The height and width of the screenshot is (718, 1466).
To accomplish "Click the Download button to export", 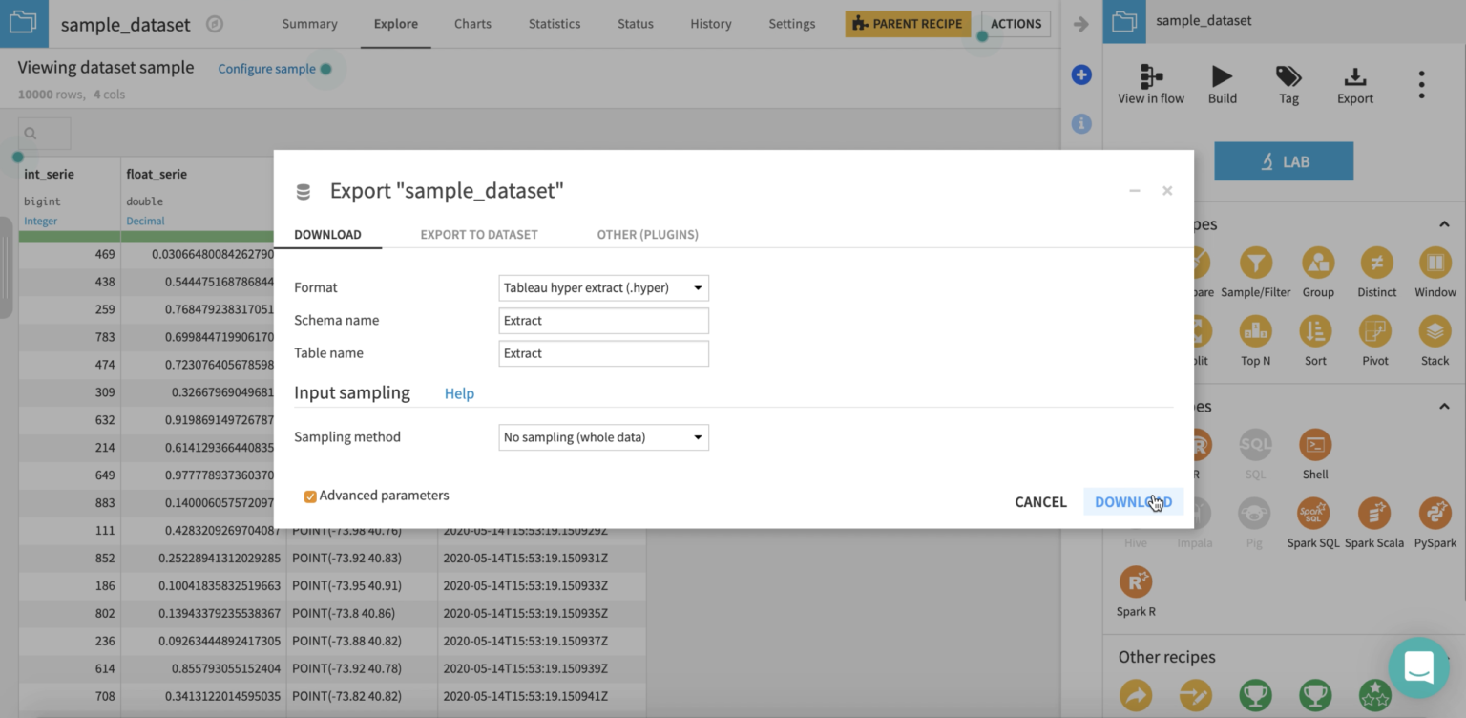I will coord(1133,501).
